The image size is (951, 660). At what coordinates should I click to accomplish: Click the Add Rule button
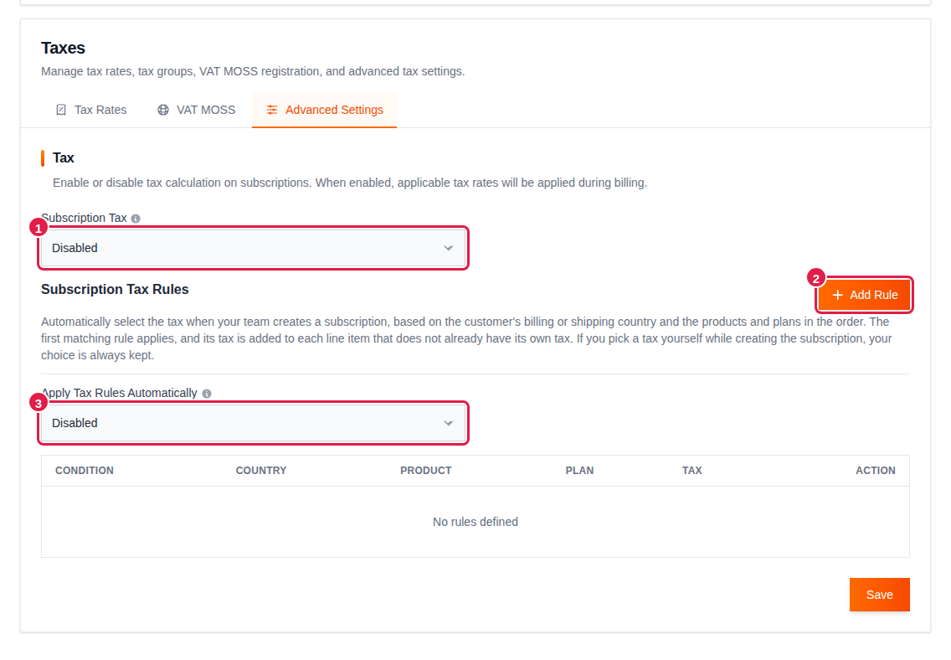coord(864,295)
